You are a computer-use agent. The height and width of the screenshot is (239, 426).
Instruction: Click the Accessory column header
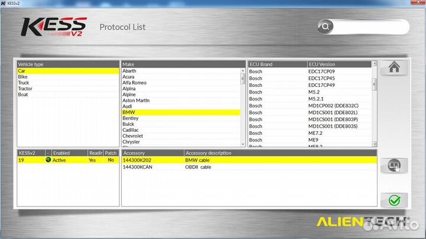pos(153,153)
